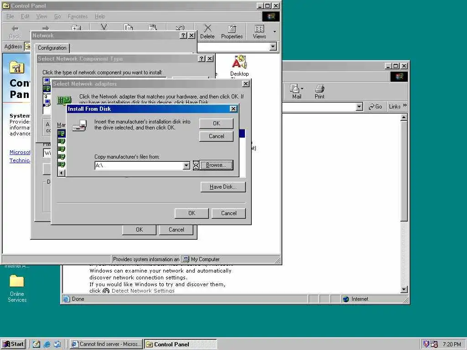
Task: Close the Install From Disk dialog
Action: pos(233,109)
